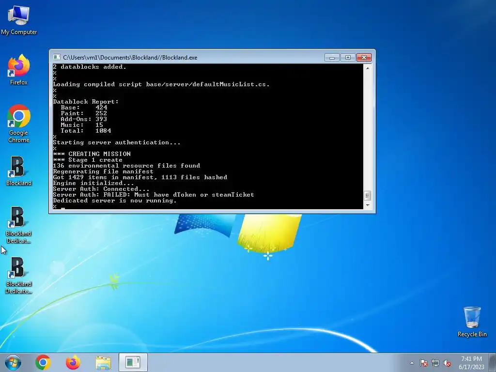Screen dimensions: 496x372
Task: Open Windows Explorer from the taskbar
Action: [103, 362]
